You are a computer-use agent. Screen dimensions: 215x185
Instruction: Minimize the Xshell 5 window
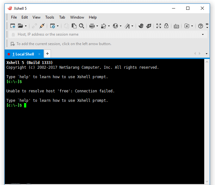(174, 8)
